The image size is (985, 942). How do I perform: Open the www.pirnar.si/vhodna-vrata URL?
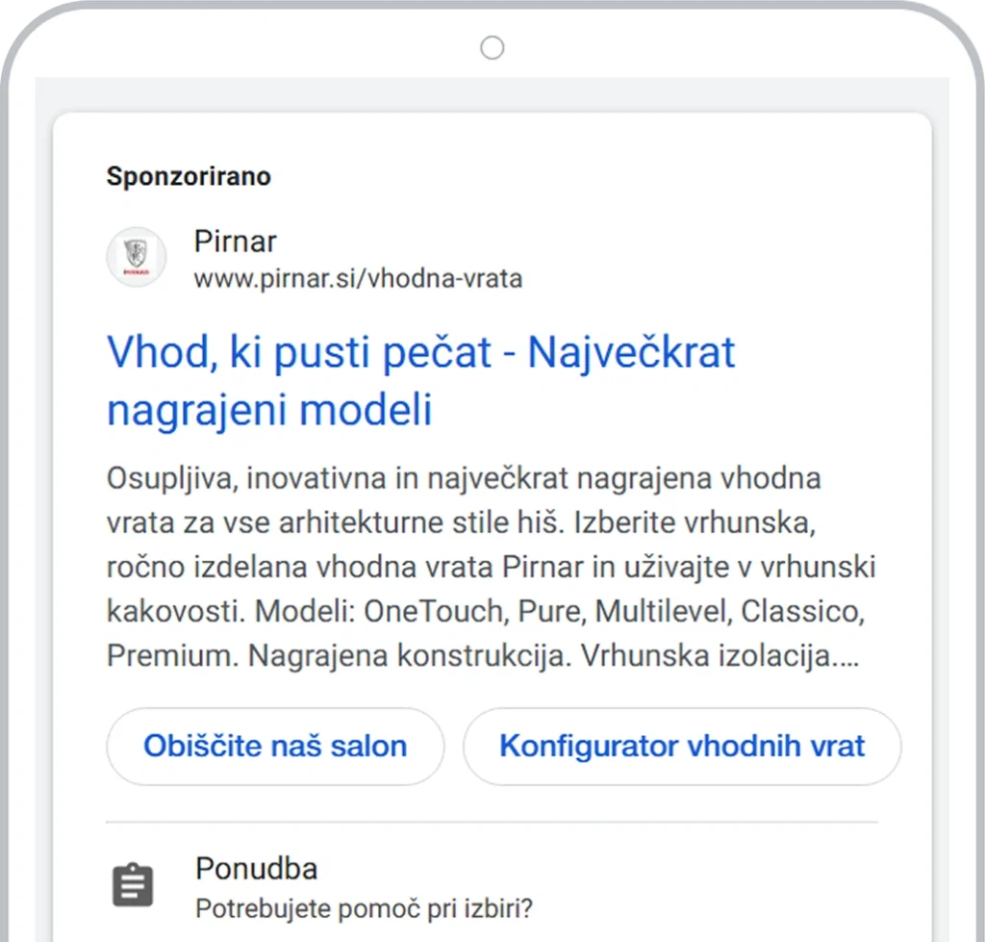(x=358, y=278)
